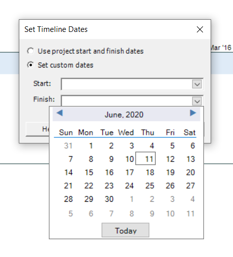Select grayed May 31 date
233x257 pixels.
pyautogui.click(x=68, y=145)
